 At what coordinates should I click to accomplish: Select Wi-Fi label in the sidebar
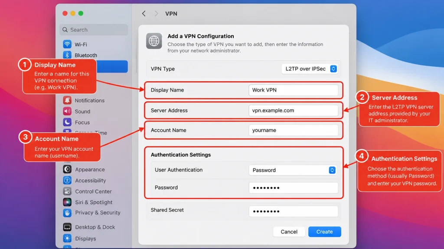(x=81, y=45)
